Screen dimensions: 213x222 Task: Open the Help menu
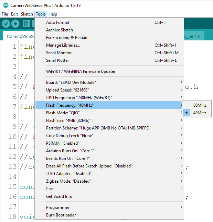[x=53, y=14]
